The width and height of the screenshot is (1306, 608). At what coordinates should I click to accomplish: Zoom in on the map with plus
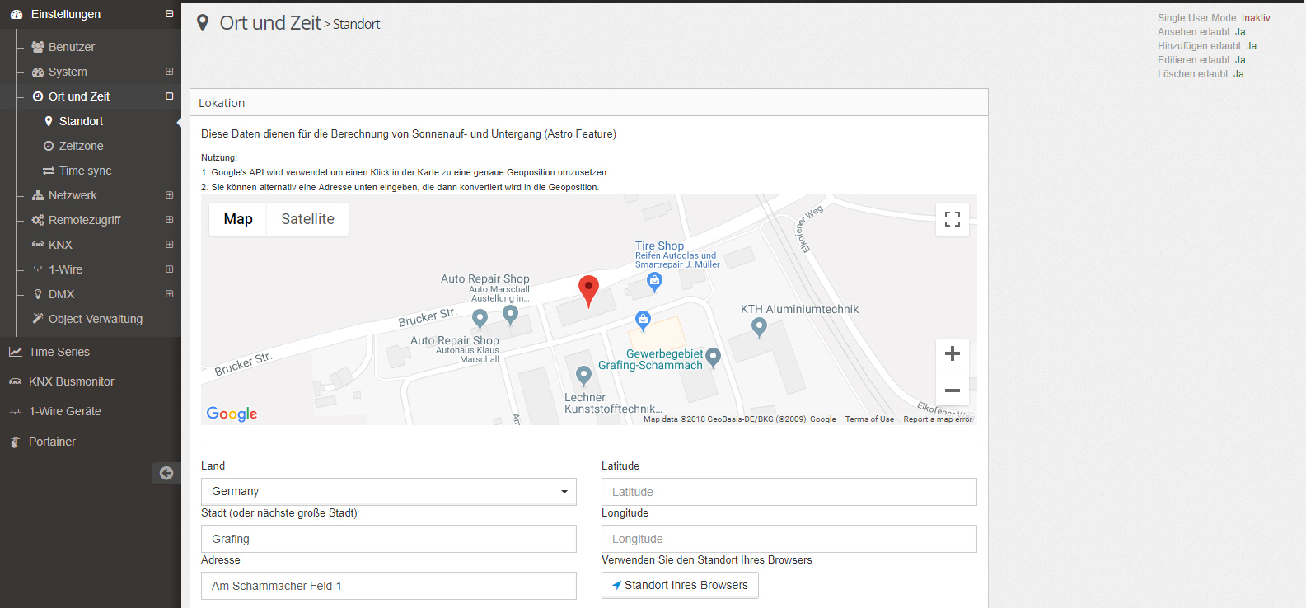pyautogui.click(x=953, y=354)
